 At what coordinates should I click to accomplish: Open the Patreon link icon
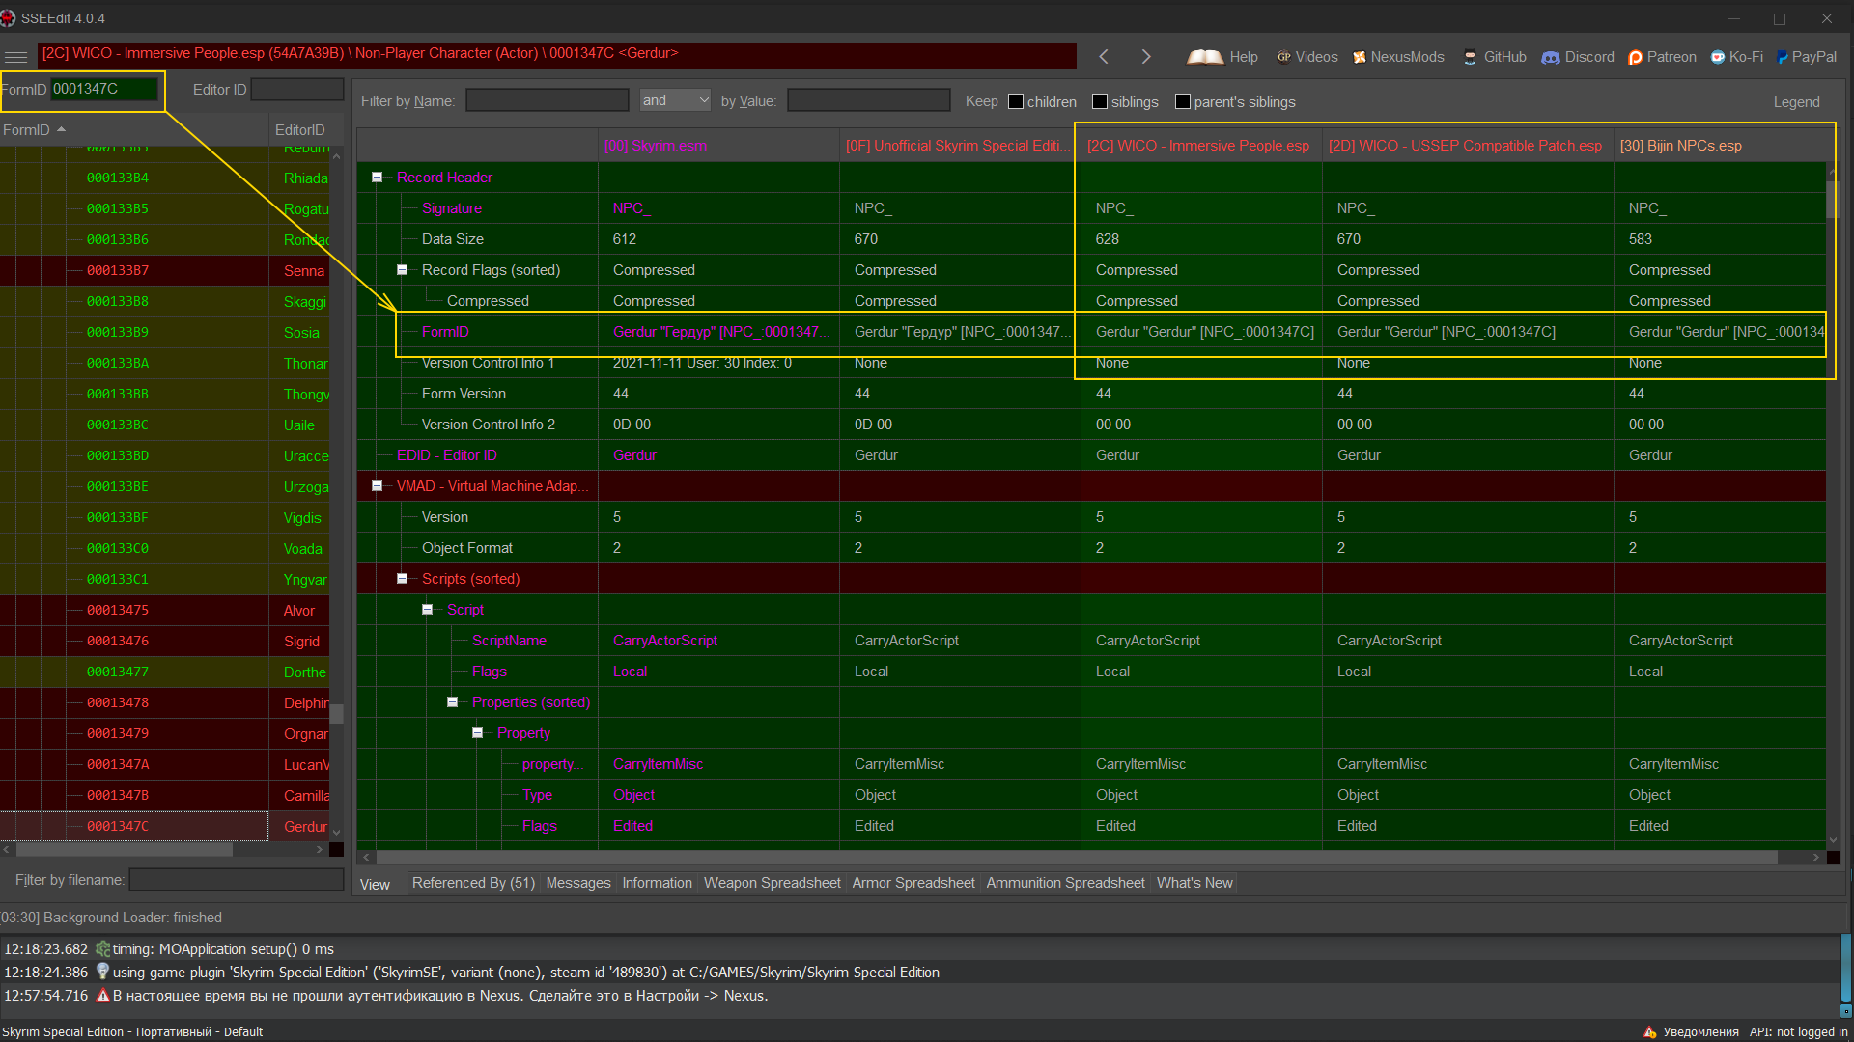tap(1635, 57)
